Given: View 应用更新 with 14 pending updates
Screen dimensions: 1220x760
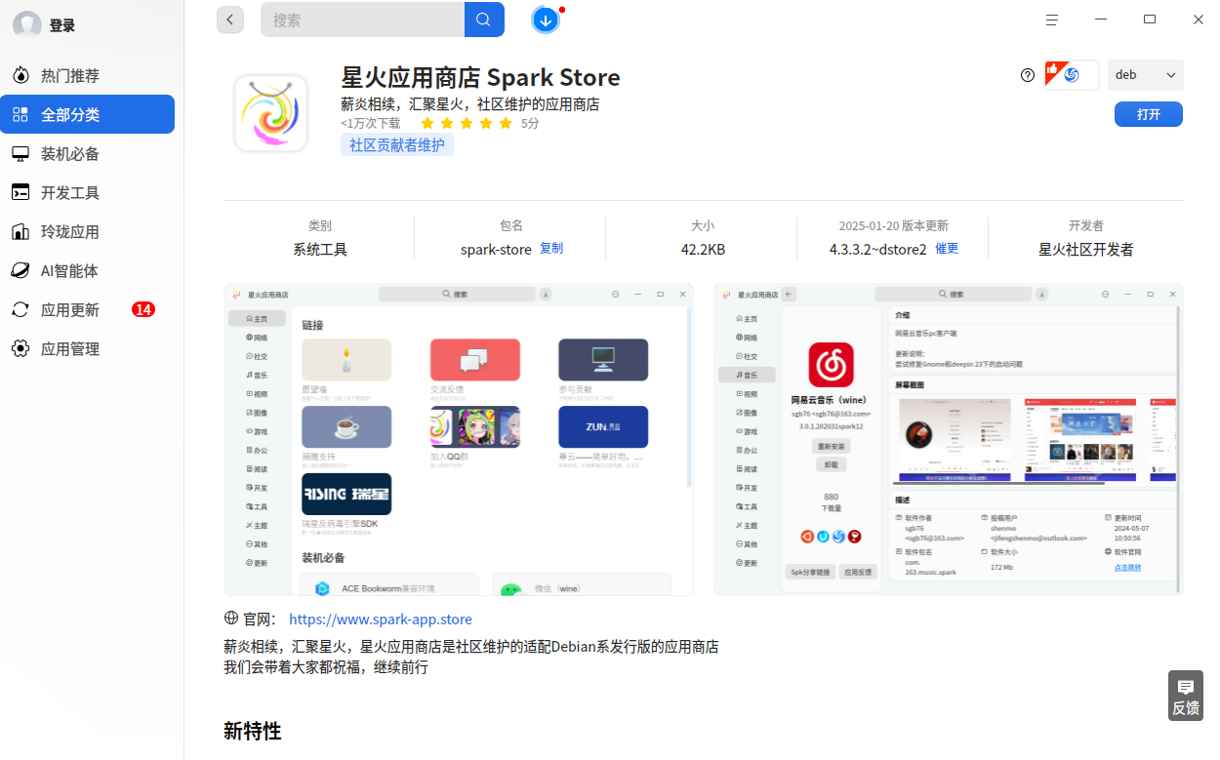Looking at the screenshot, I should coord(88,309).
